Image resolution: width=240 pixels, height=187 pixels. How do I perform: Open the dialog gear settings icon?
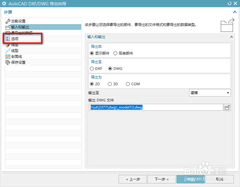(x=4, y=4)
